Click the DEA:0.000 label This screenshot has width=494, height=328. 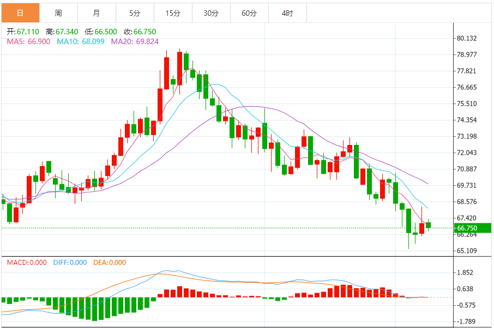110,263
